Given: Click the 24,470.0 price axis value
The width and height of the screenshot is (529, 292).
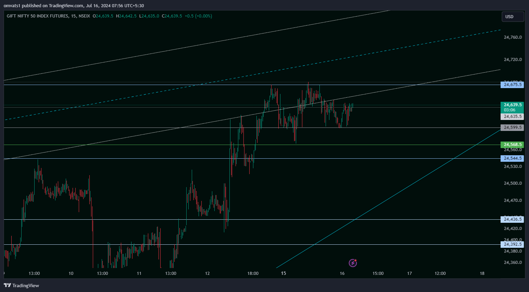Looking at the screenshot, I should pos(513,200).
